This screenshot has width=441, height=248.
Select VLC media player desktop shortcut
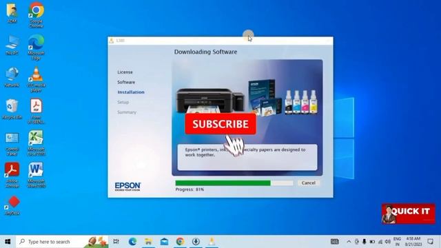(x=36, y=79)
